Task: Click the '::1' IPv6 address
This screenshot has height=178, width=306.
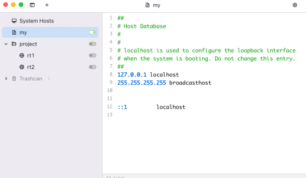Action: click(x=122, y=107)
